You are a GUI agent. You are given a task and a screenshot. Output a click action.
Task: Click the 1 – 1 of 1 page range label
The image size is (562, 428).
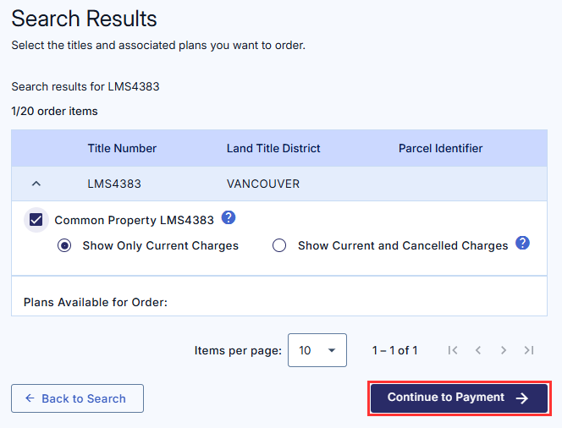coord(395,350)
